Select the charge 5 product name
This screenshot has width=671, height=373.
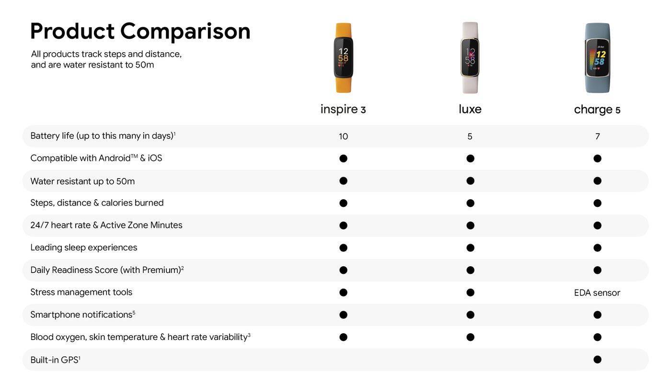tap(597, 110)
